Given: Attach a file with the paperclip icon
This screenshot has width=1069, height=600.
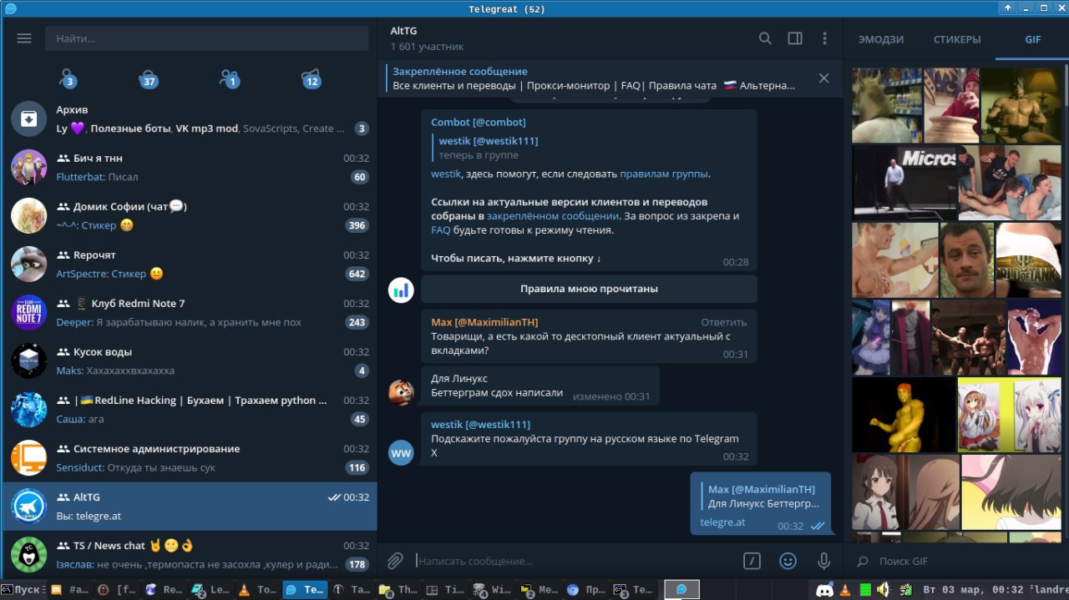Looking at the screenshot, I should click(x=395, y=561).
